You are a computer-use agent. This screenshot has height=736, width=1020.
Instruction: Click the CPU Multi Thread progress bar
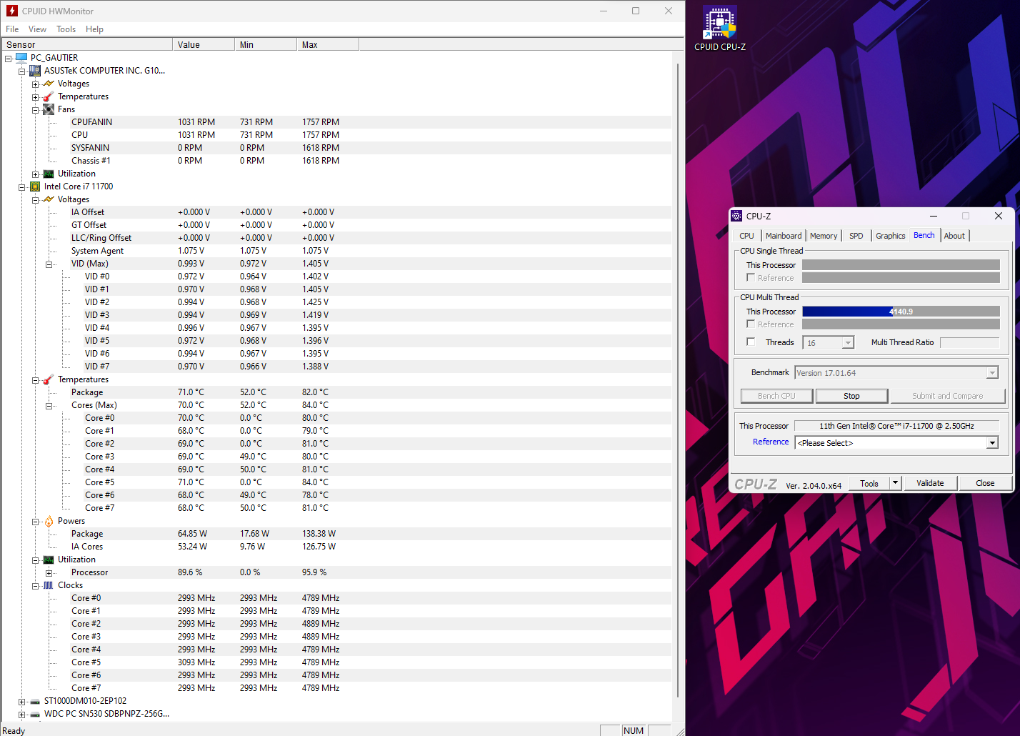point(900,312)
